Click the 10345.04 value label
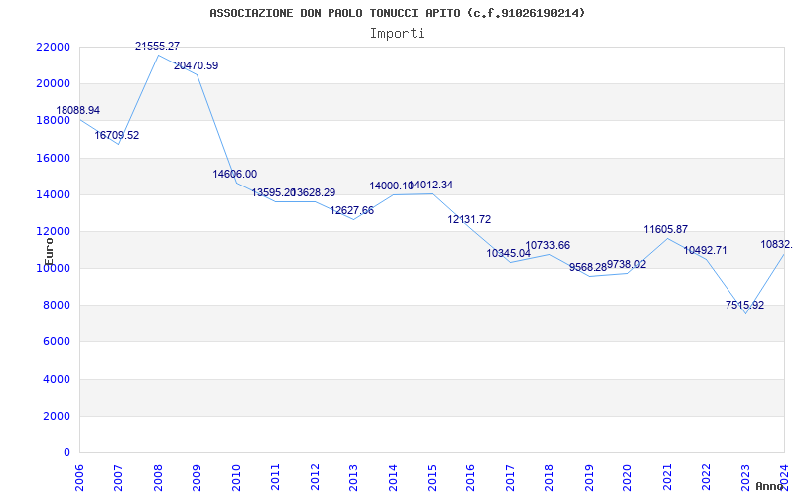The height and width of the screenshot is (496, 794). coord(509,253)
